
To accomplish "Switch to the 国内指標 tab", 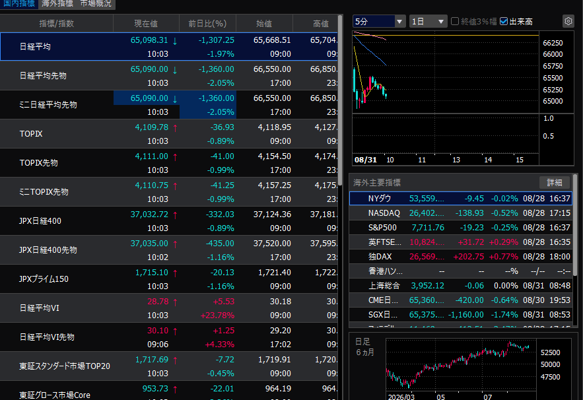I will point(19,4).
